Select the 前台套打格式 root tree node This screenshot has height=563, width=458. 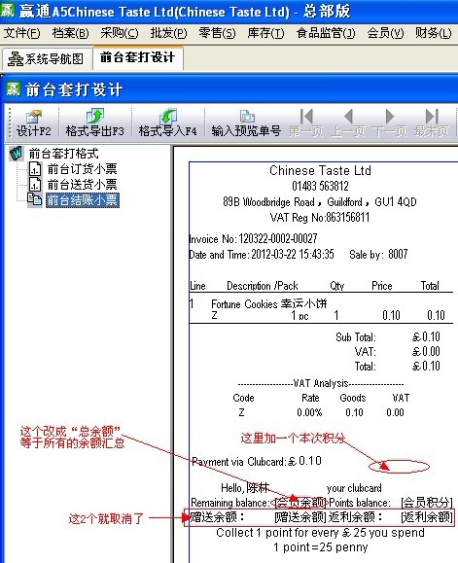[63, 154]
